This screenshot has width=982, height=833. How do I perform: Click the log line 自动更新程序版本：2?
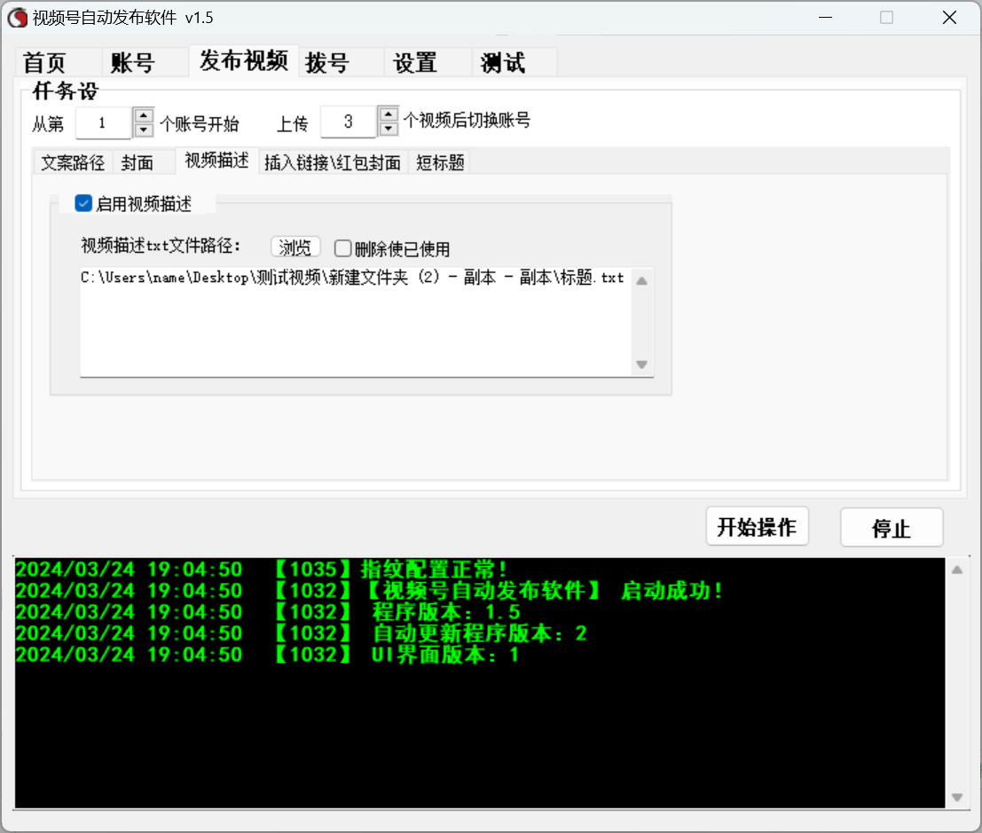click(x=302, y=633)
